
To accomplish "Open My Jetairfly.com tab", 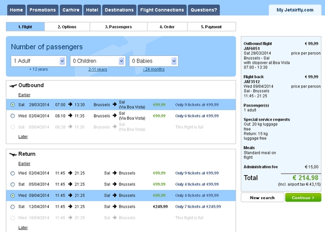I will click(x=295, y=10).
